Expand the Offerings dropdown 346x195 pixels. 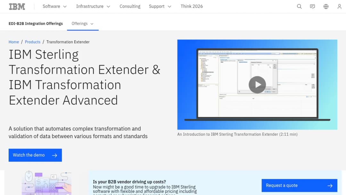83,24
